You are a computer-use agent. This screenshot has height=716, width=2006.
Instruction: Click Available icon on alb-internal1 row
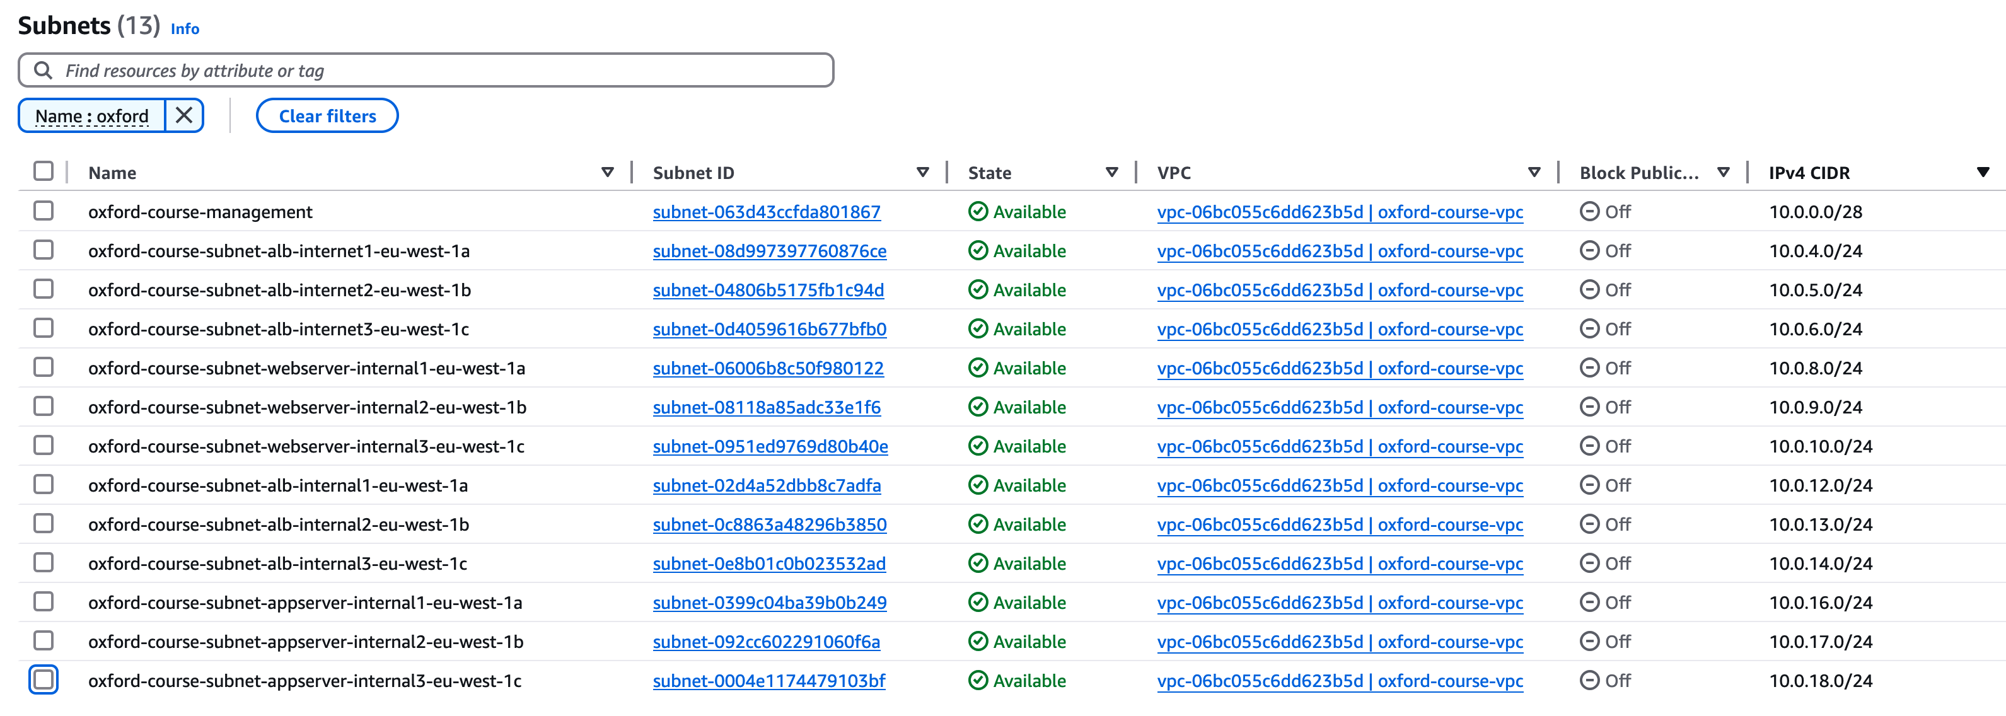coord(977,486)
